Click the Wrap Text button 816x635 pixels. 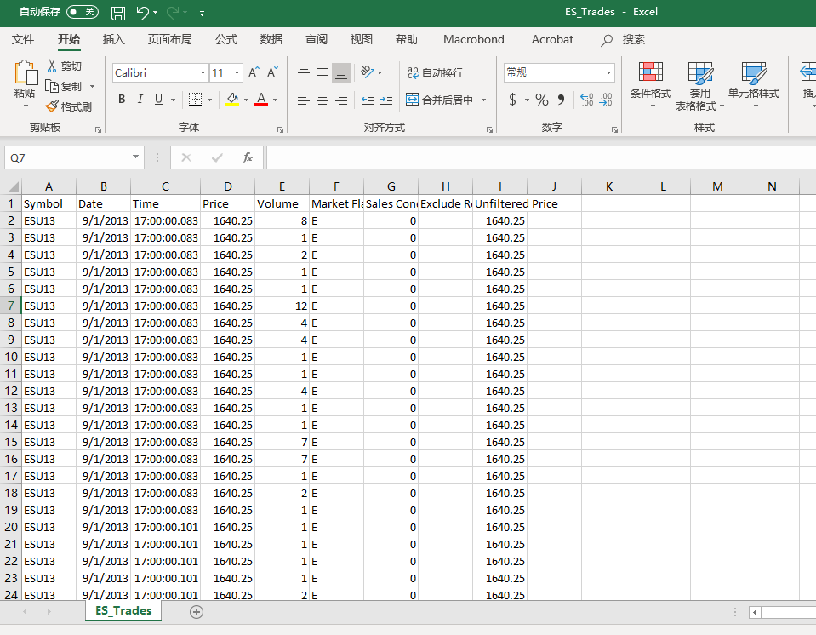(x=436, y=73)
